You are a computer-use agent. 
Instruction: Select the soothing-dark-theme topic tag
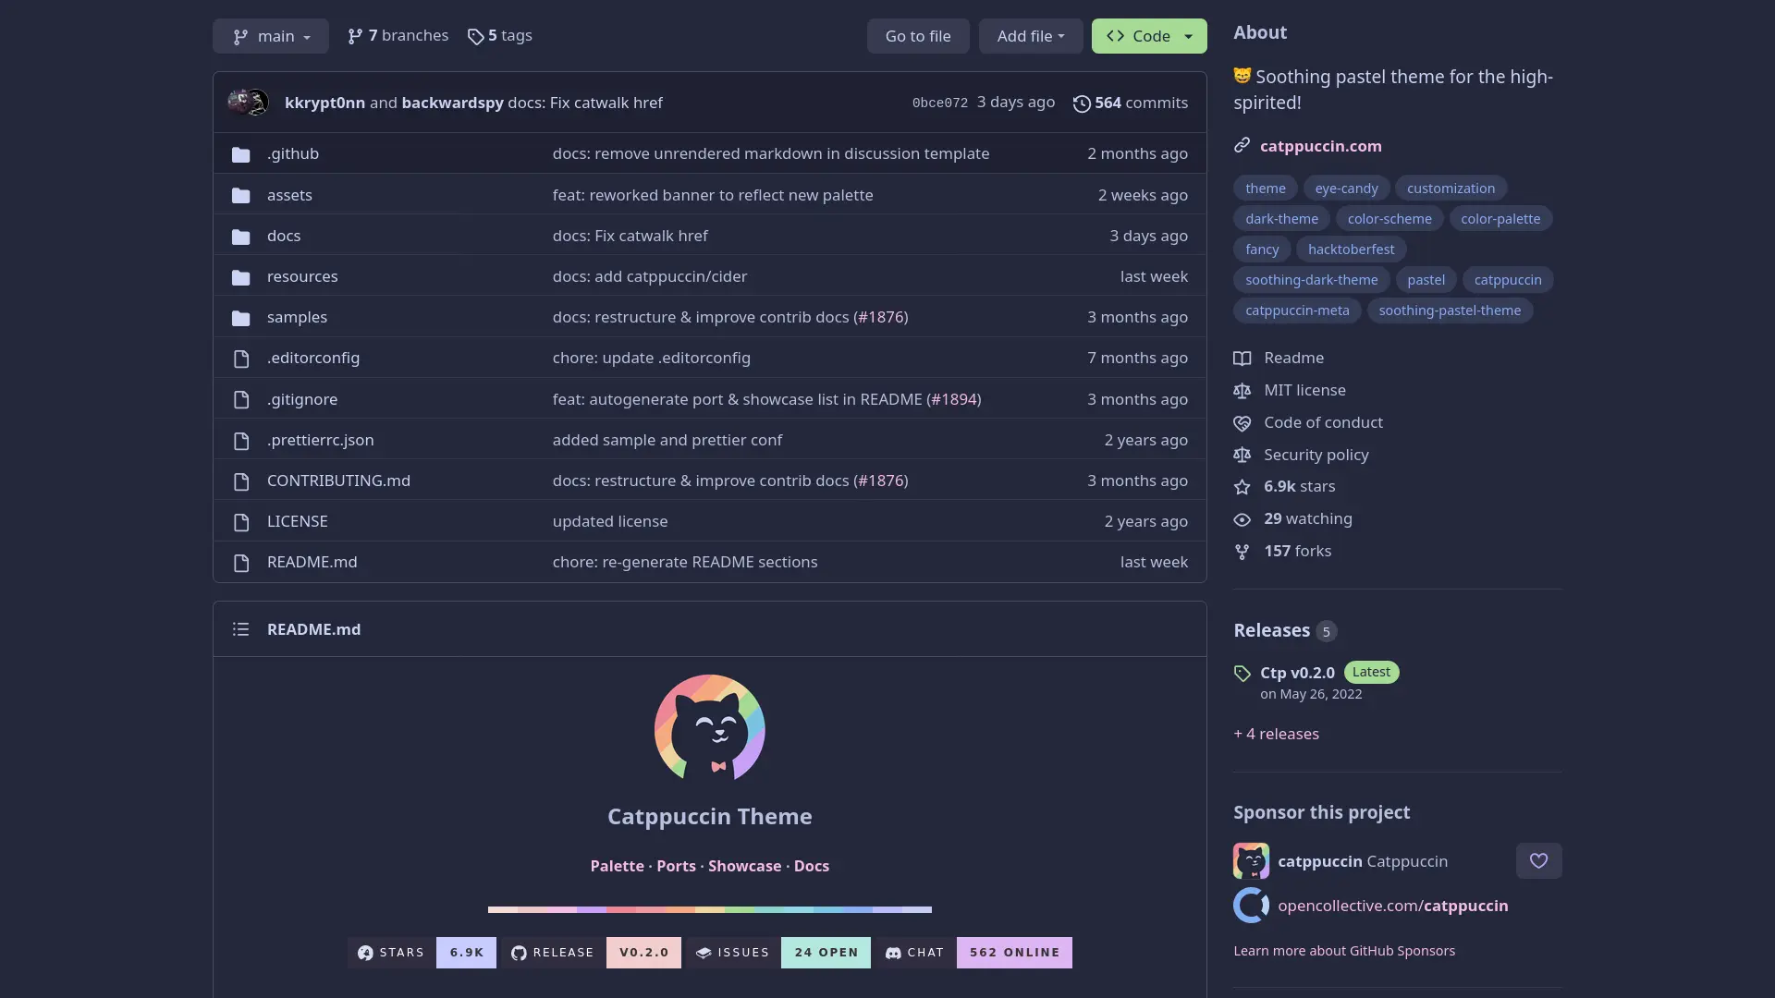(x=1311, y=280)
